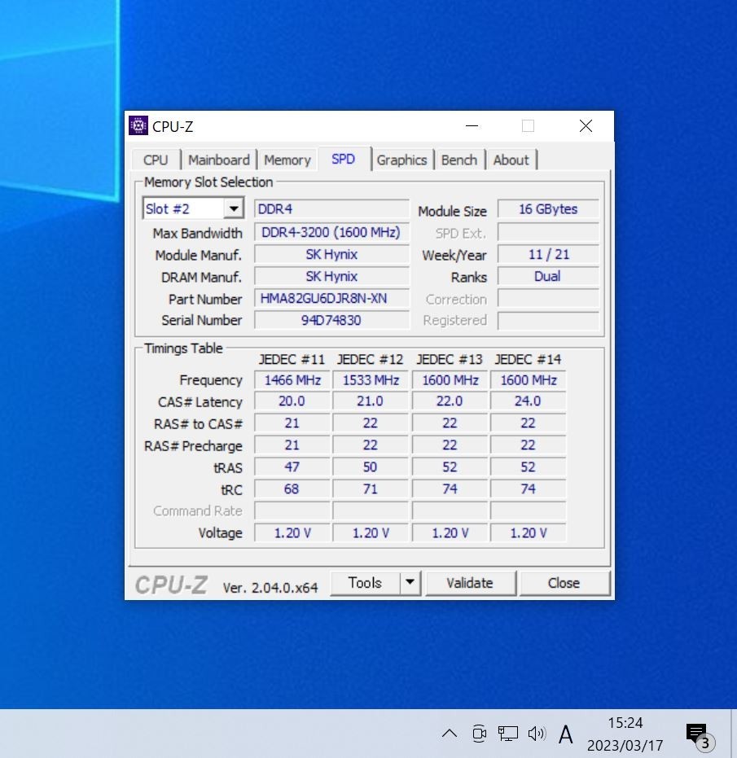This screenshot has width=737, height=758.
Task: Switch to the Mainboard tab
Action: click(x=218, y=160)
